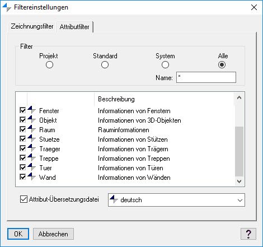Click the icon next to Fenster row

[x=32, y=110]
